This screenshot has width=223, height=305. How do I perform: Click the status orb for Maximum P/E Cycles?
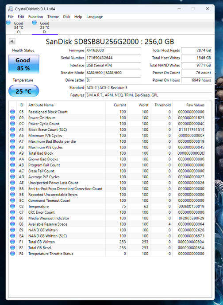pos(12,147)
